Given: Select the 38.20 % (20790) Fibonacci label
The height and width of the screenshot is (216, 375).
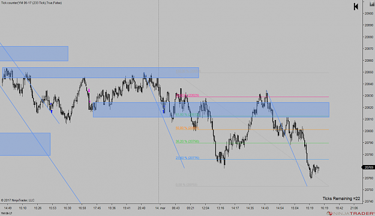Looking at the screenshot, I should click(187, 142).
